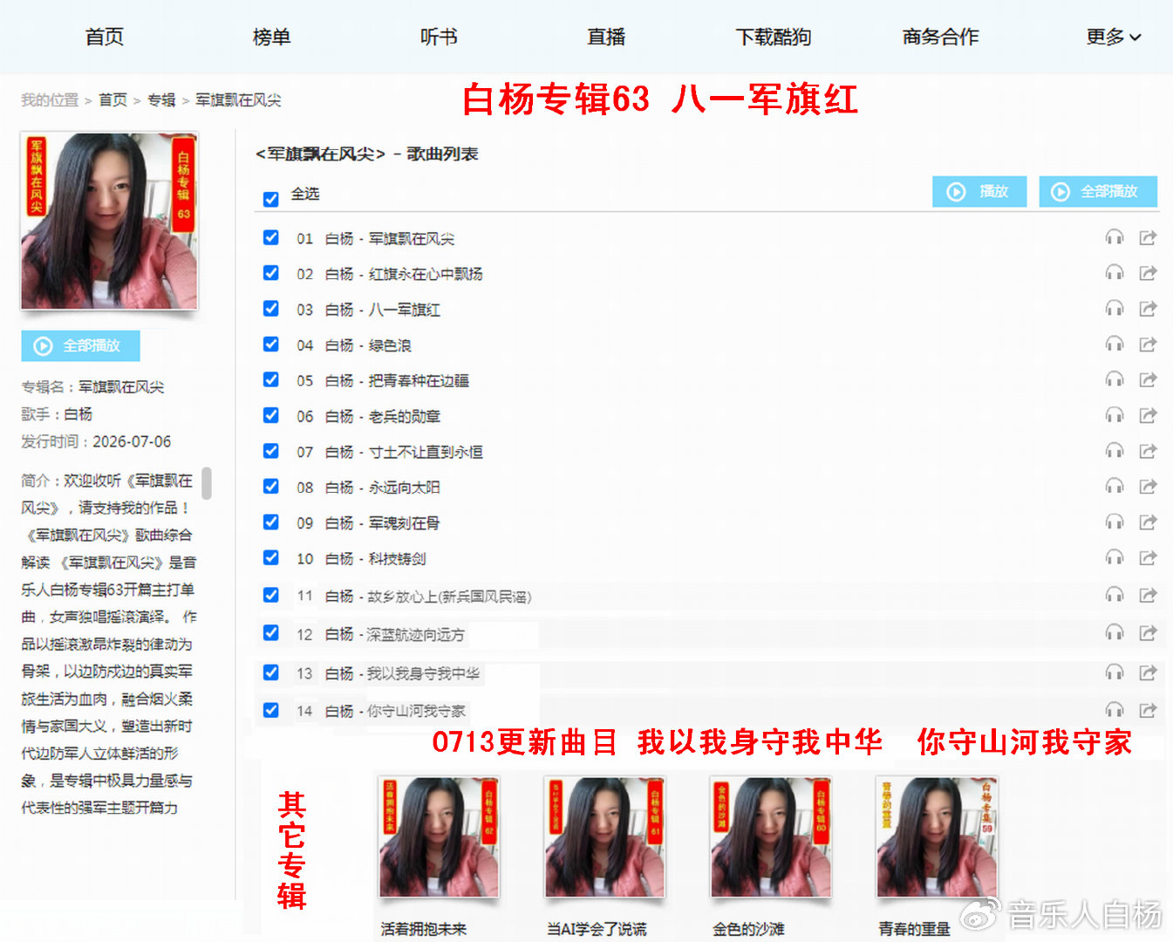Viewport: 1173px width, 942px height.
Task: Share song 红旗永在心中飘扬
Action: coord(1148,273)
